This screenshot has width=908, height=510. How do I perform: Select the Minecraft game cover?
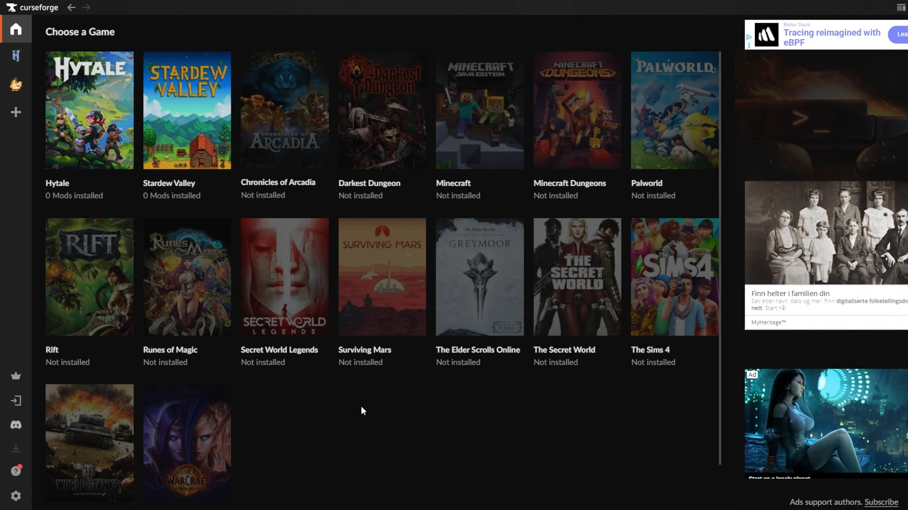pyautogui.click(x=480, y=110)
